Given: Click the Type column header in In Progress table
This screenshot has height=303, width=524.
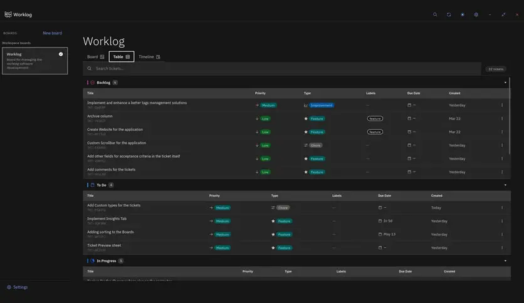Looking at the screenshot, I should (x=288, y=271).
